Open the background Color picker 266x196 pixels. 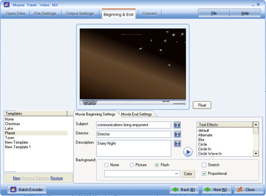[188, 174]
